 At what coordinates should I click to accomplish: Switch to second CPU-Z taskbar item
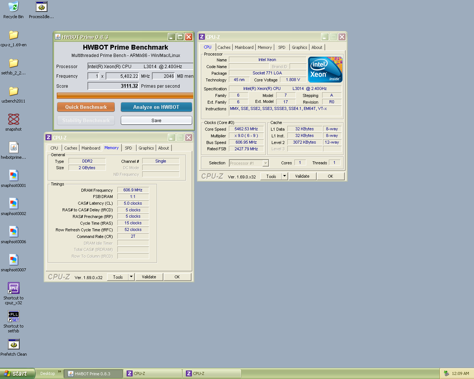[x=212, y=373]
